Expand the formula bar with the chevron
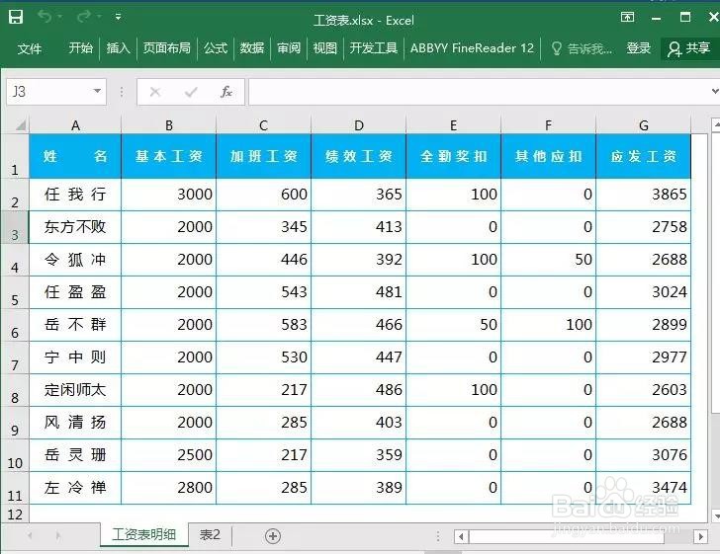720x554 pixels. [x=714, y=91]
